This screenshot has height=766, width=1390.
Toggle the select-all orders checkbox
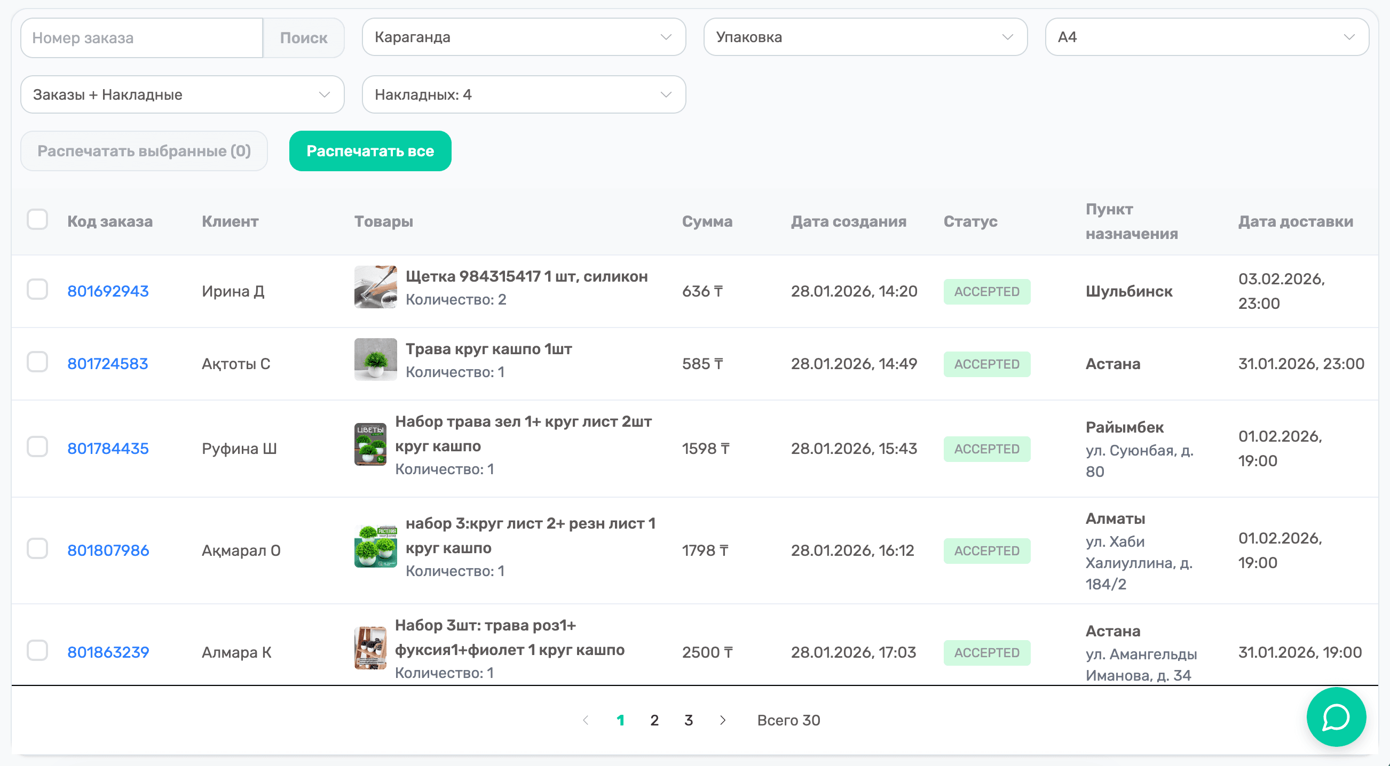37,220
